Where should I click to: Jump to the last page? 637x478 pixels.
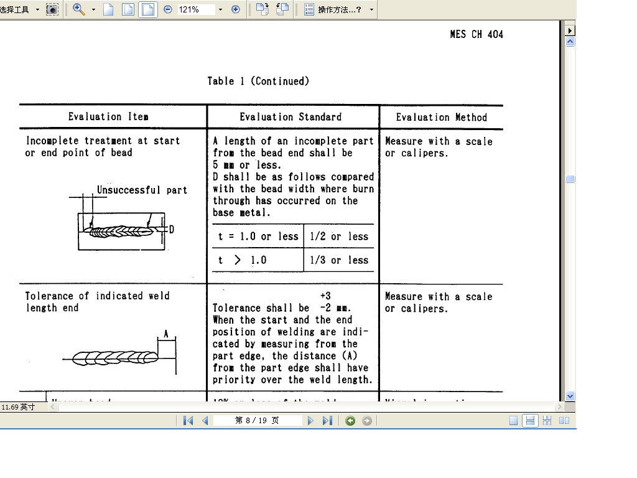[x=327, y=421]
